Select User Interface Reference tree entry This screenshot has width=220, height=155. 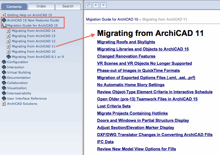[x=27, y=98]
